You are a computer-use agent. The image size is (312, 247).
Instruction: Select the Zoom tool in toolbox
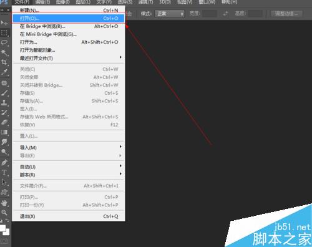pyautogui.click(x=4, y=213)
